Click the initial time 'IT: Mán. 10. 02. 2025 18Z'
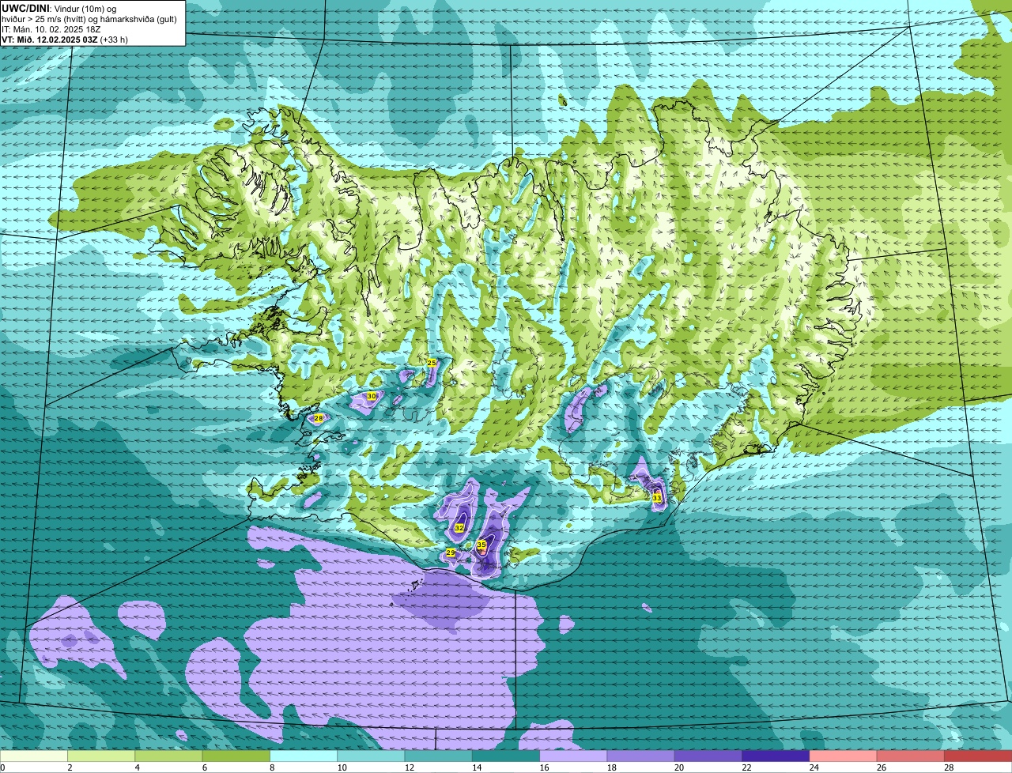The image size is (1012, 773). [x=53, y=28]
